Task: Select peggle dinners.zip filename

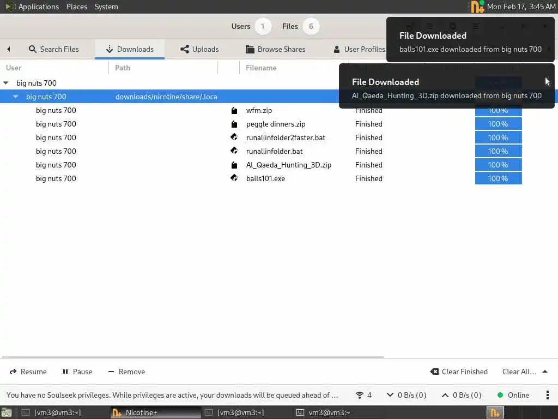Action: 276,124
